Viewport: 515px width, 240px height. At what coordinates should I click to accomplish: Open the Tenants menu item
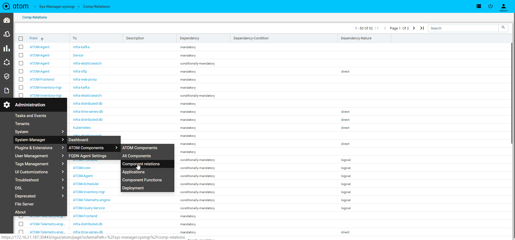(40, 124)
